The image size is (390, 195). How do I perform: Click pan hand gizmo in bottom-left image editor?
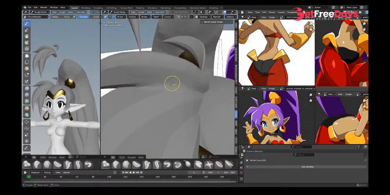coord(310,100)
